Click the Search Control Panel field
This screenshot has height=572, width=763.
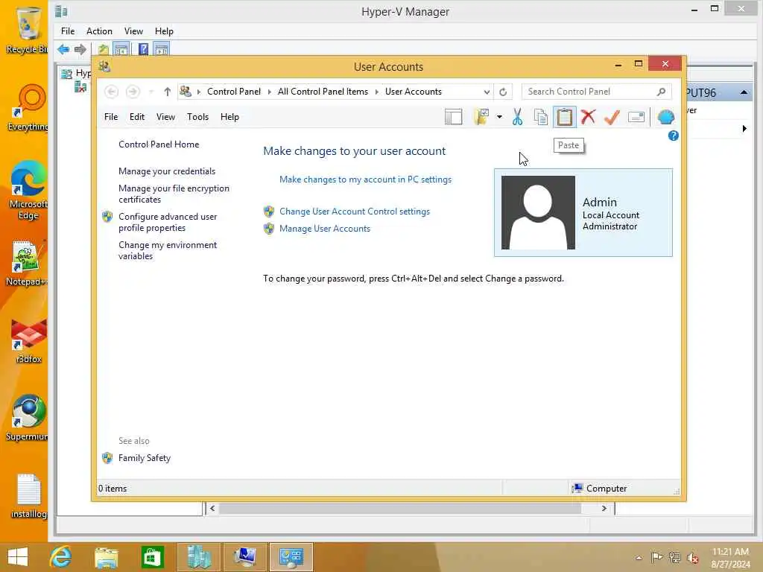coord(596,92)
